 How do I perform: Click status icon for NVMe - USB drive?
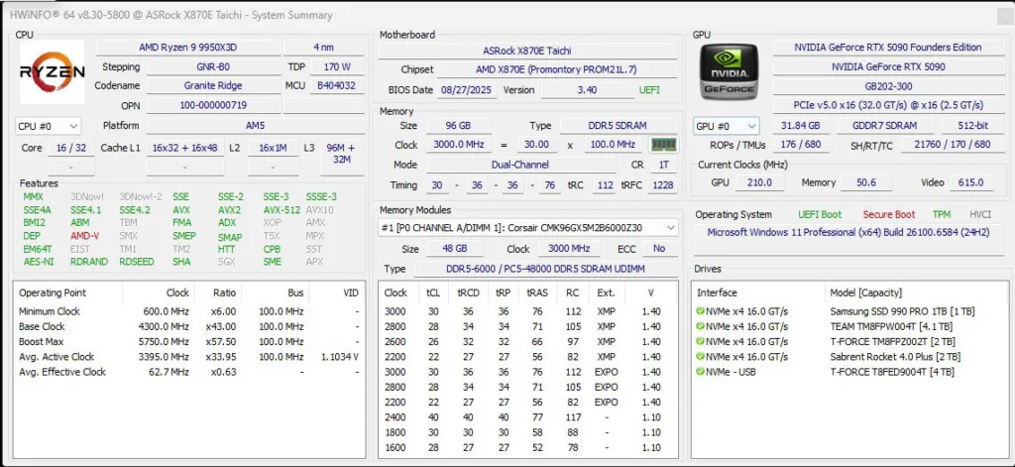pos(700,372)
